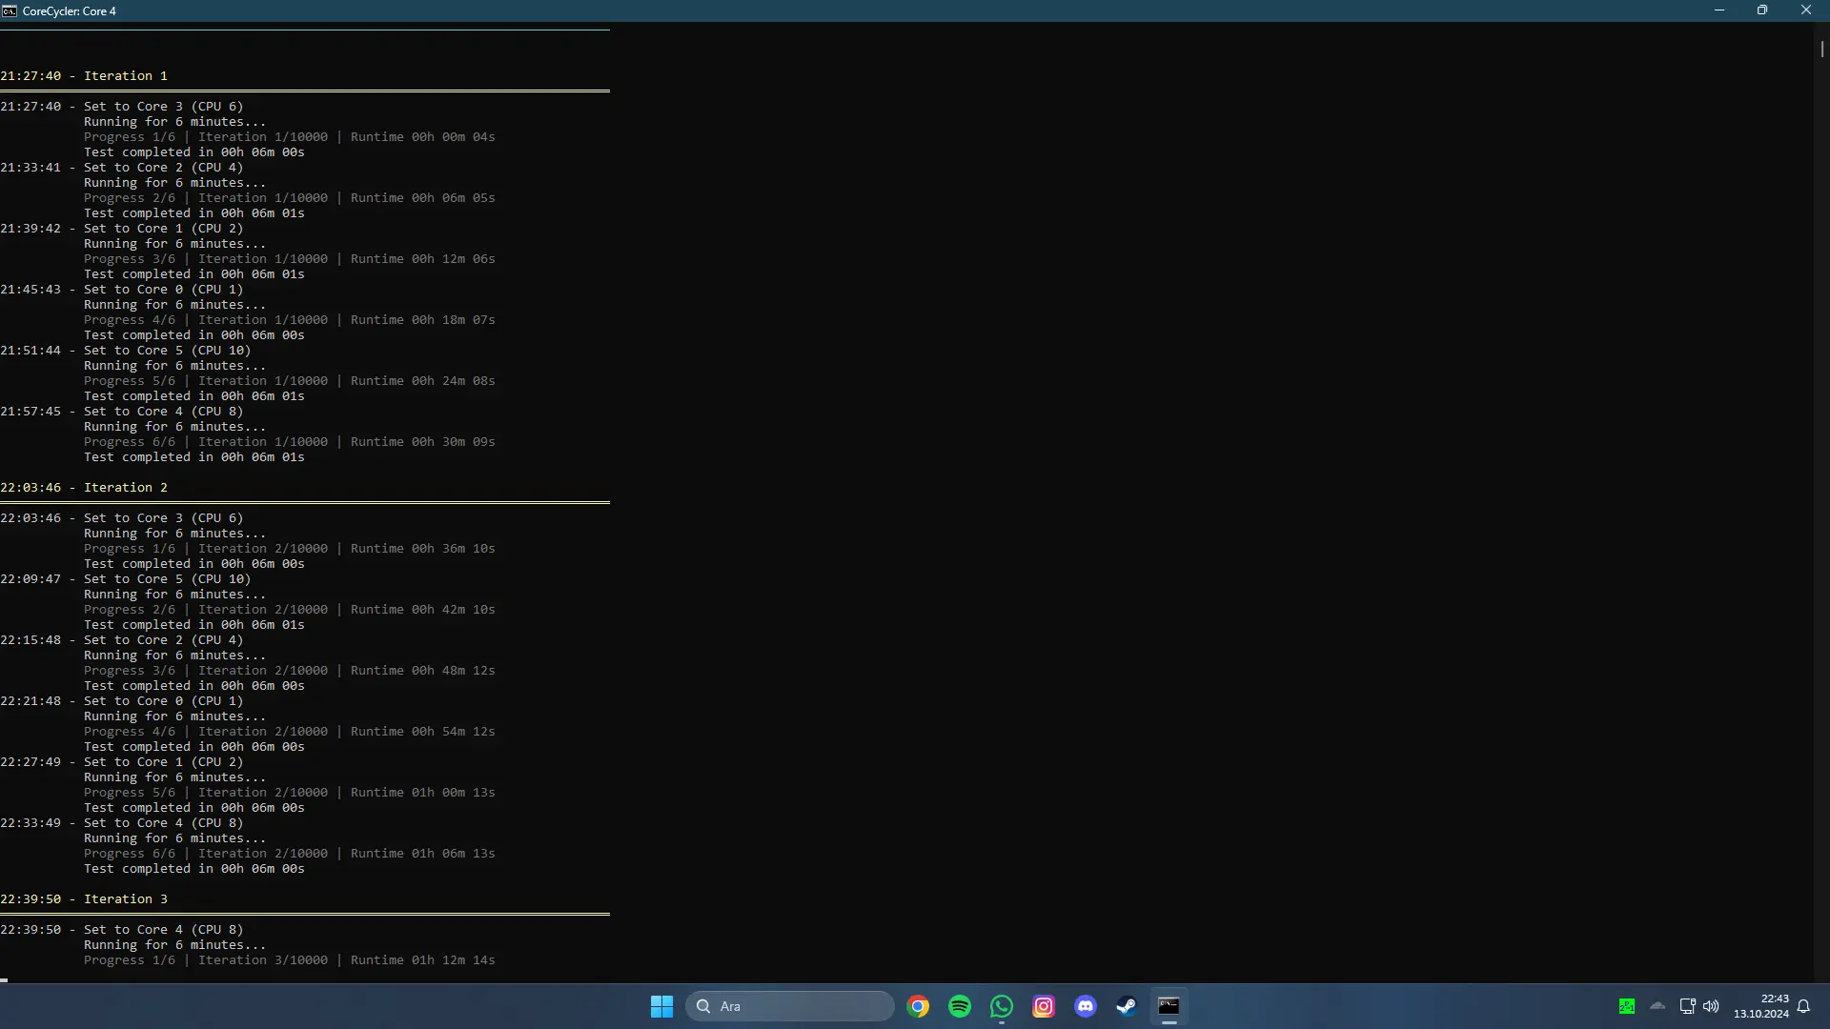Click the '22:03:46 - Iteration 2' header line

(84, 488)
